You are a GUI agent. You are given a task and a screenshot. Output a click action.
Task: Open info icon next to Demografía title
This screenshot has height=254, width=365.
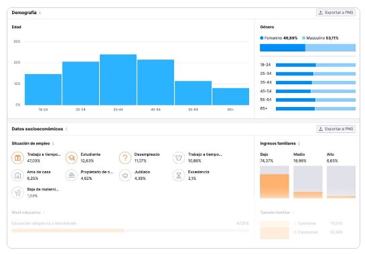(40, 13)
